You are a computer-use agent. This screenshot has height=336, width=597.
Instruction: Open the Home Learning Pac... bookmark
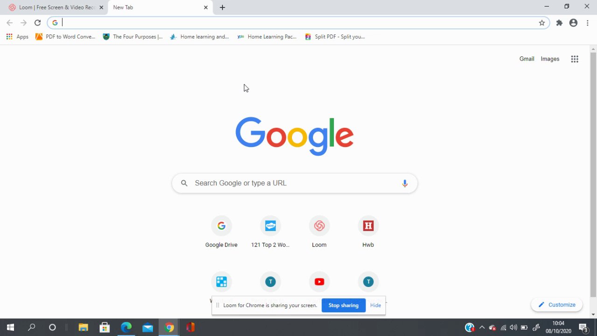pyautogui.click(x=267, y=37)
